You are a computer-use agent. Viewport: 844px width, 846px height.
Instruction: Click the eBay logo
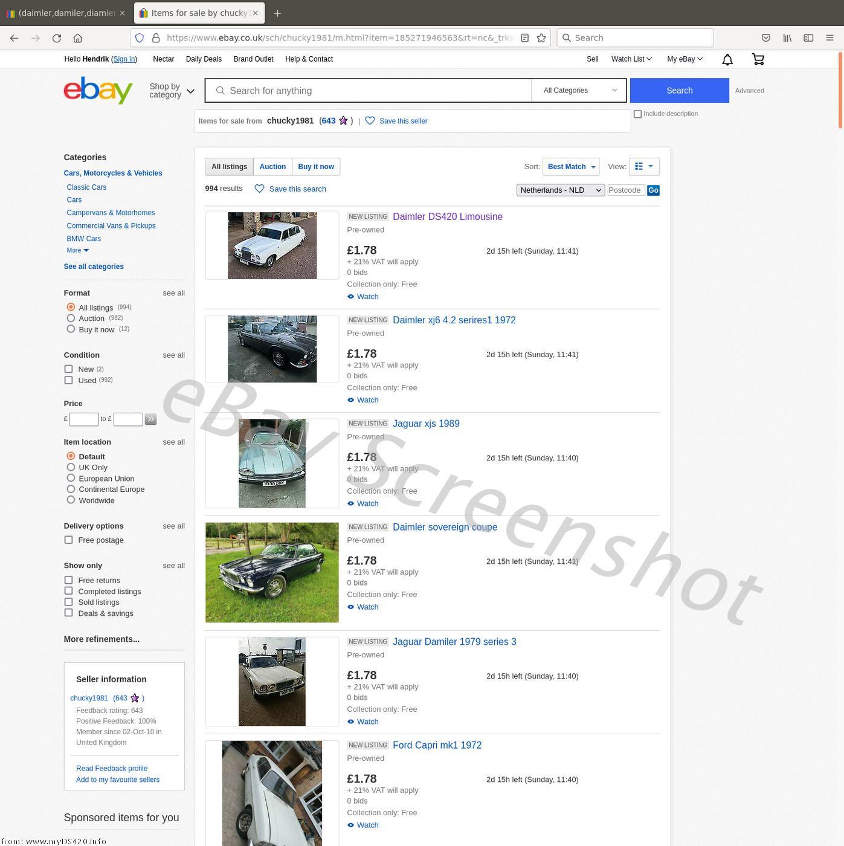(98, 91)
